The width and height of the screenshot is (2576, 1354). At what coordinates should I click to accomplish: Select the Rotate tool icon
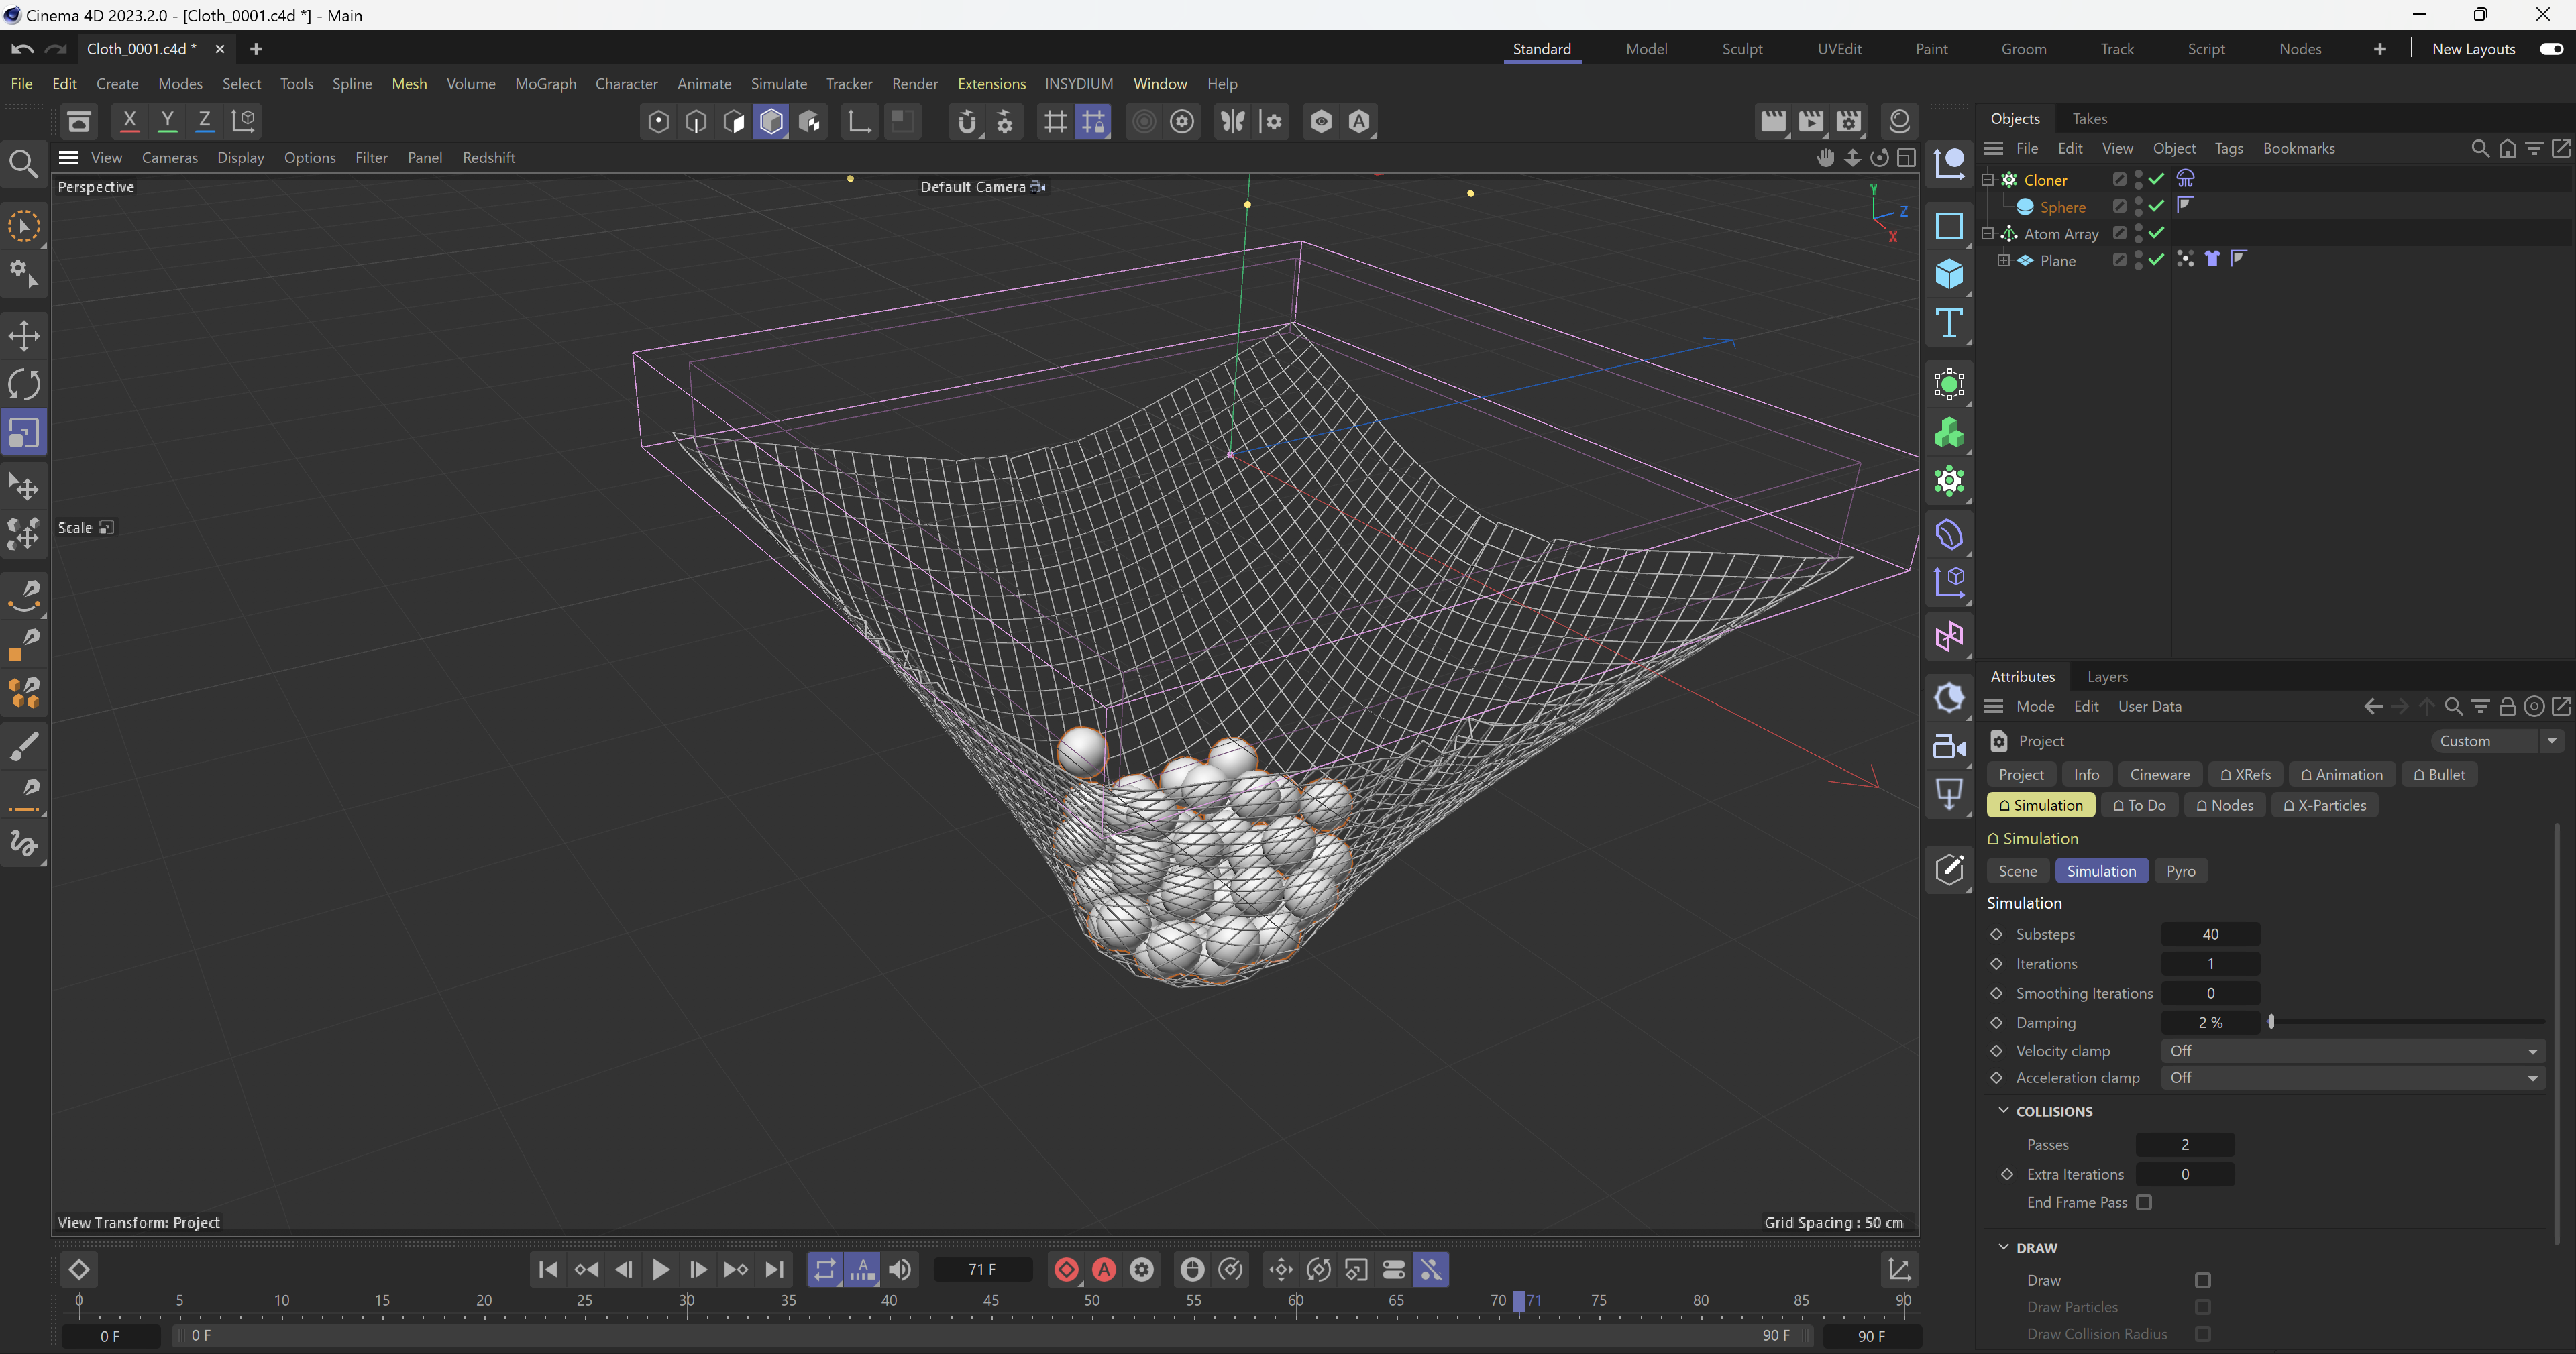coord(24,384)
